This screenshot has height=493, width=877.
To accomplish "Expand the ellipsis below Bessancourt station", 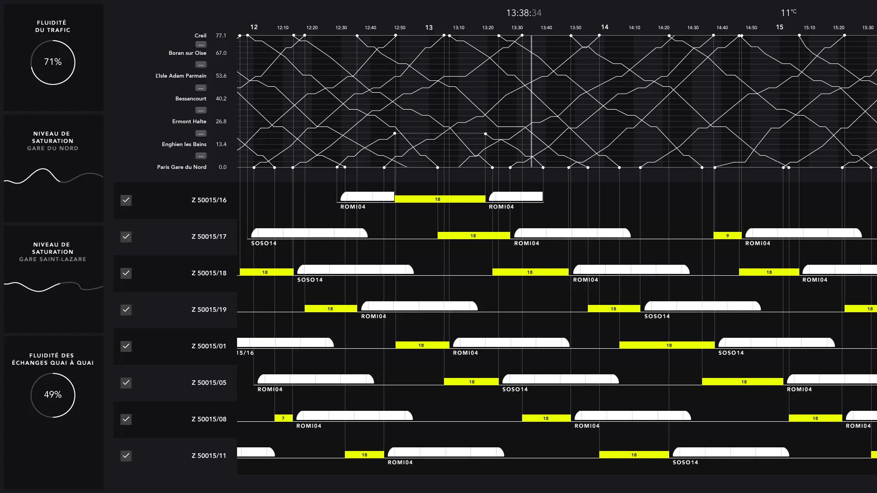I will click(x=201, y=110).
